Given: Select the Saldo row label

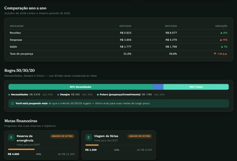Looking at the screenshot, I should (x=13, y=47).
